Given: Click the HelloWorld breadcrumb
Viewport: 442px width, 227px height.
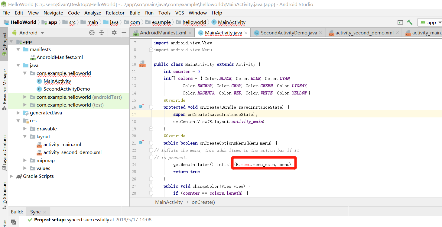Looking at the screenshot, I should (20, 22).
